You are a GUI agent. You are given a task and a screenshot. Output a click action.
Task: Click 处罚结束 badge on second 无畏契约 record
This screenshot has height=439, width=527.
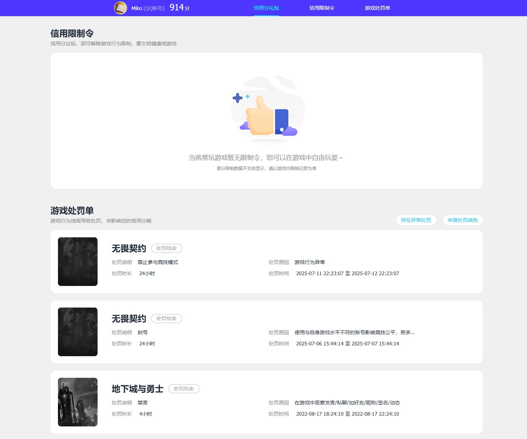pos(166,318)
